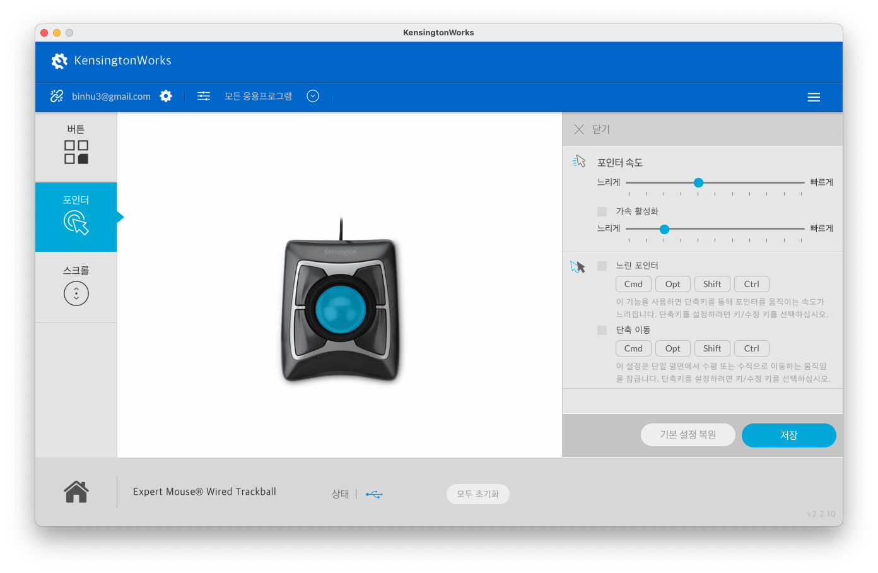878x573 pixels.
Task: Select the 포인터 tab
Action: tap(76, 217)
